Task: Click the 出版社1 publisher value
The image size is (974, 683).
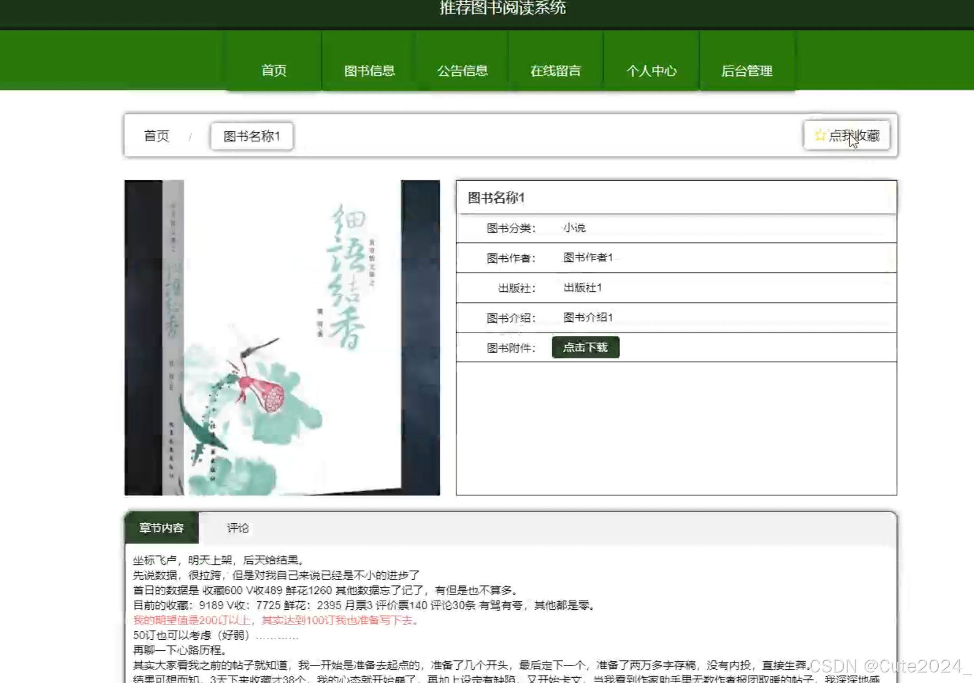Action: (583, 287)
